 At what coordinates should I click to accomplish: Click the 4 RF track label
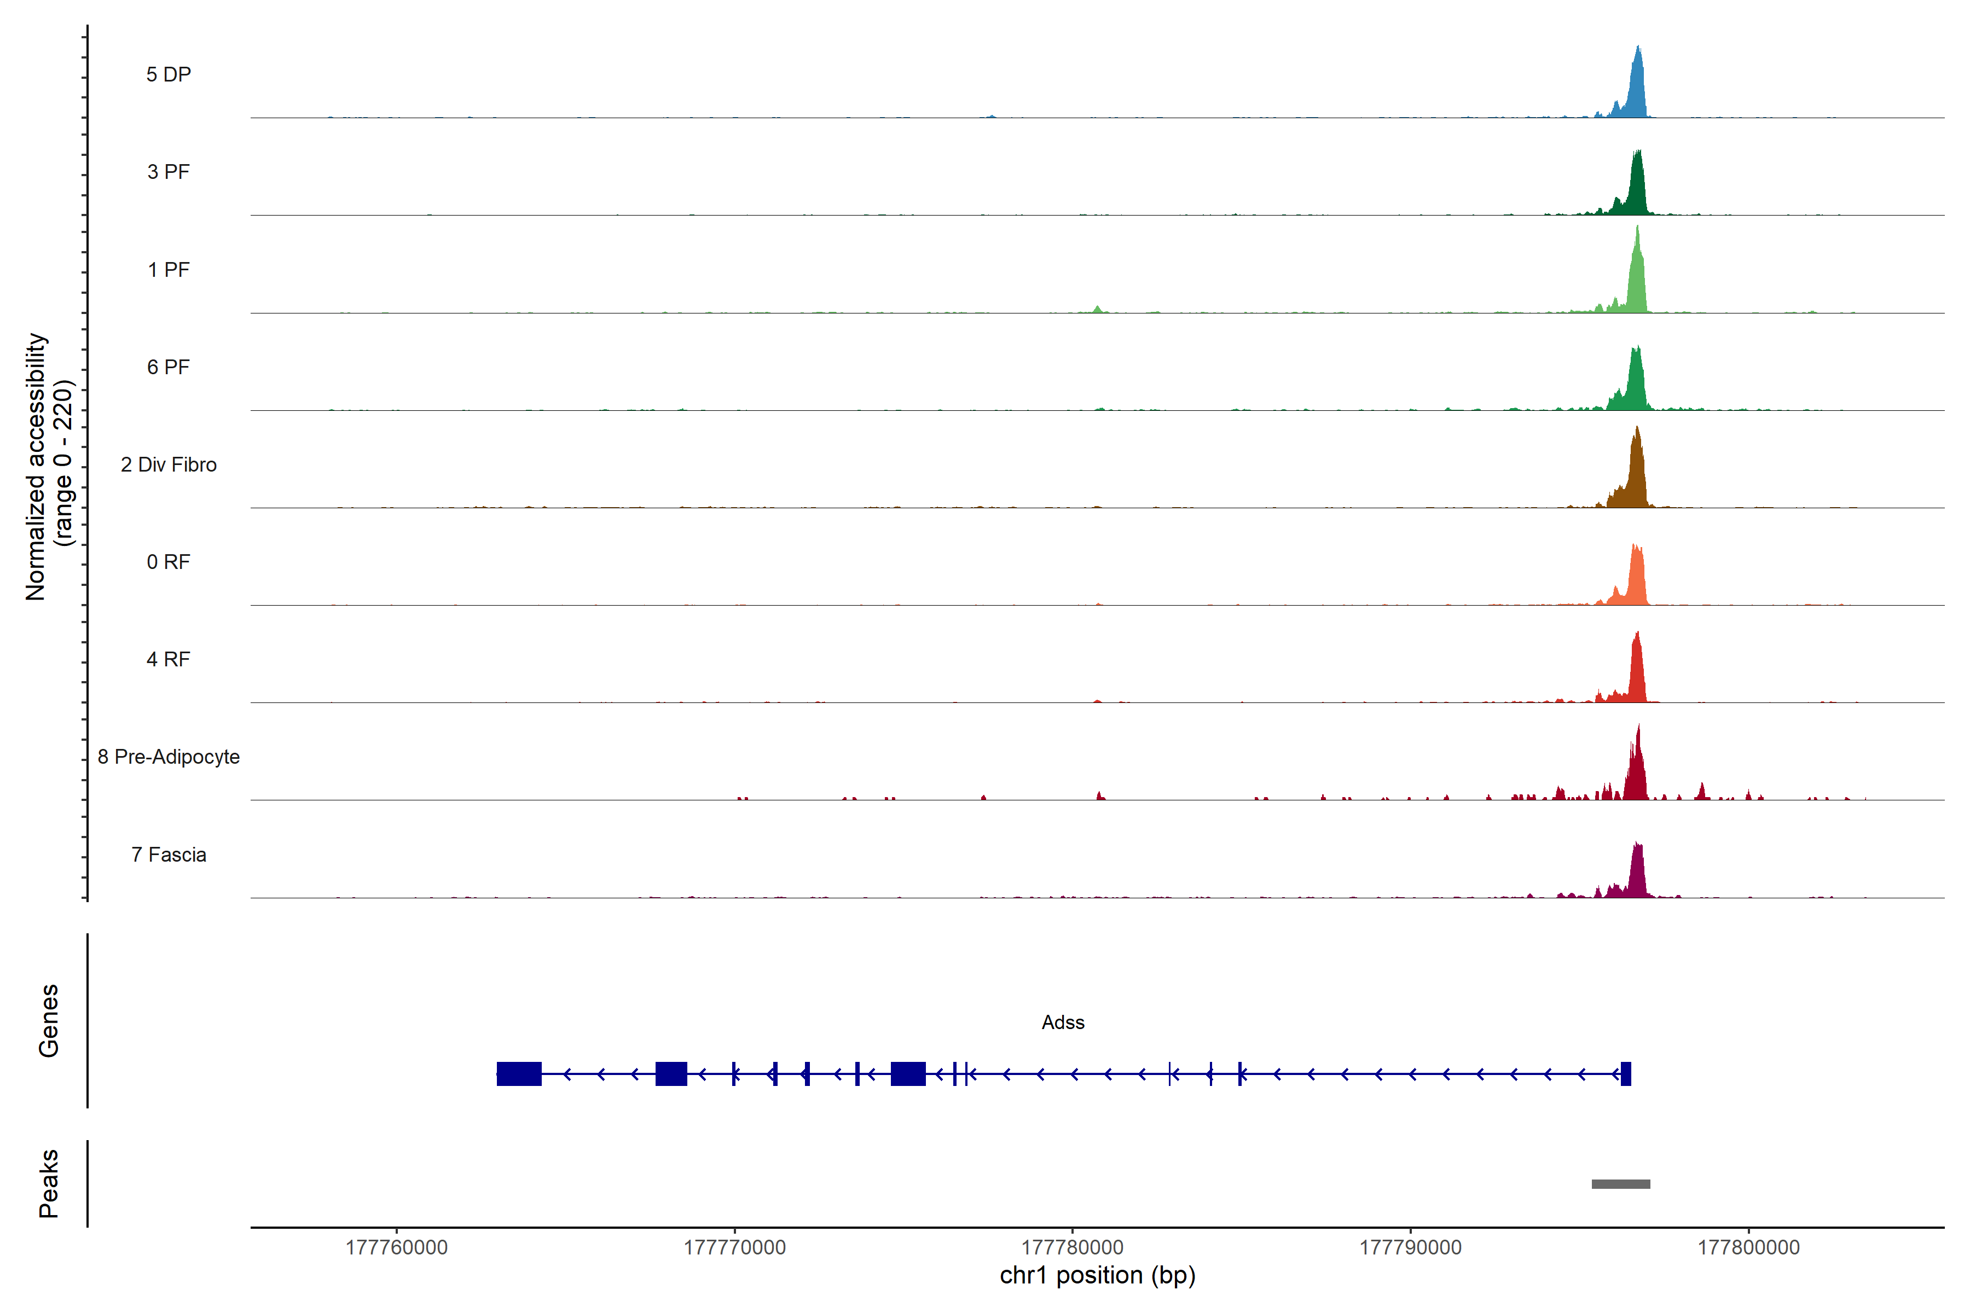(x=169, y=659)
